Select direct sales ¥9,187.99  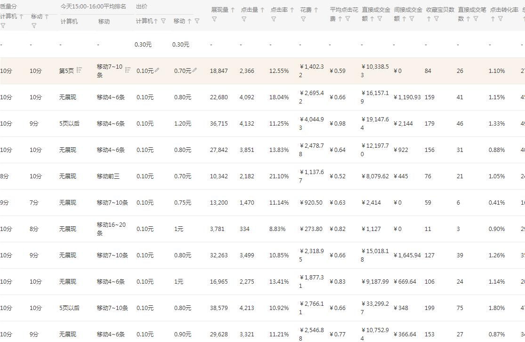pyautogui.click(x=375, y=282)
